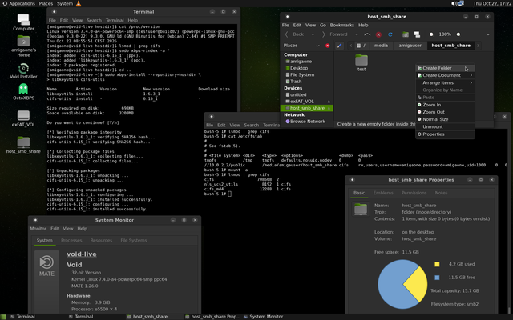The image size is (513, 320).
Task: Launch the Void Installer desktop icon
Action: point(23,69)
